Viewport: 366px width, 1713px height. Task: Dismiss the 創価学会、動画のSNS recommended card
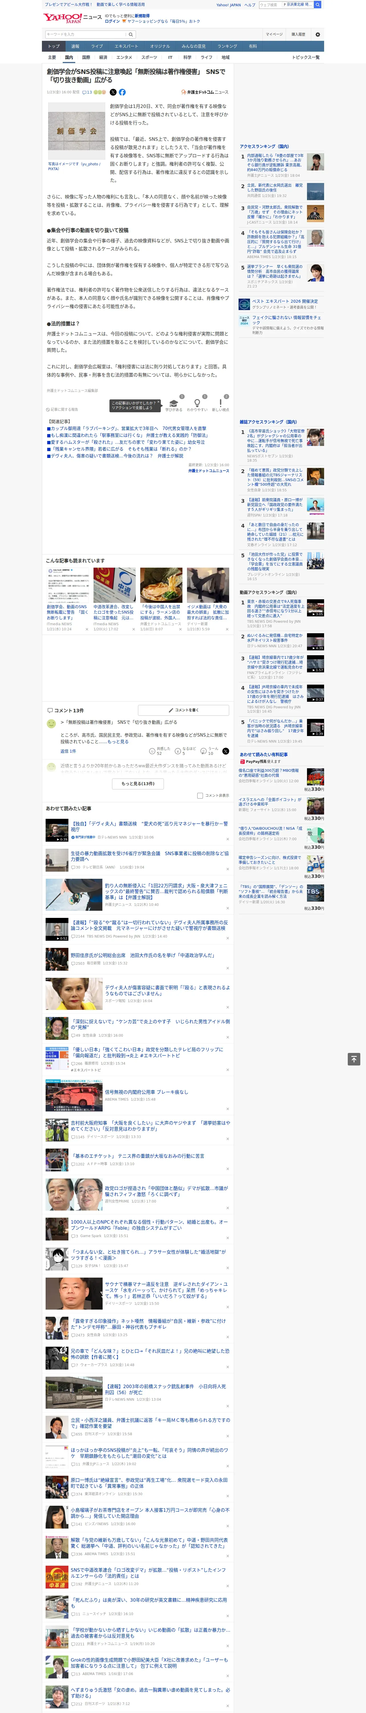(x=86, y=629)
